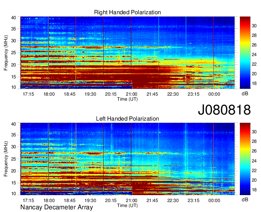This screenshot has width=261, height=212.
Task: Click the 24 dB tick on upper colorbar
Action: [254, 55]
